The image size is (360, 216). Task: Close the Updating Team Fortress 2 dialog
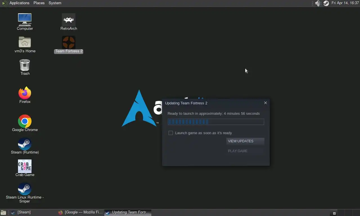point(265,103)
